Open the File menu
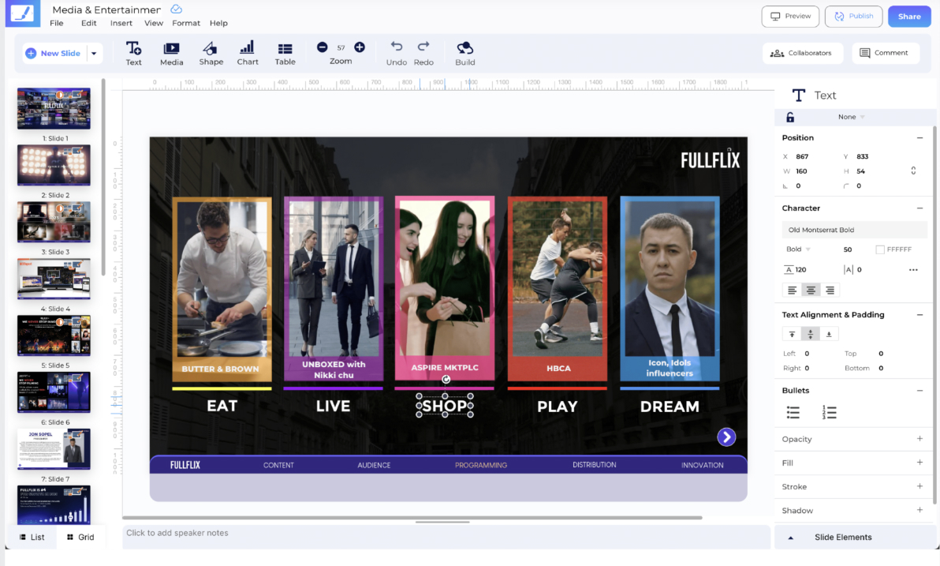 (x=56, y=24)
